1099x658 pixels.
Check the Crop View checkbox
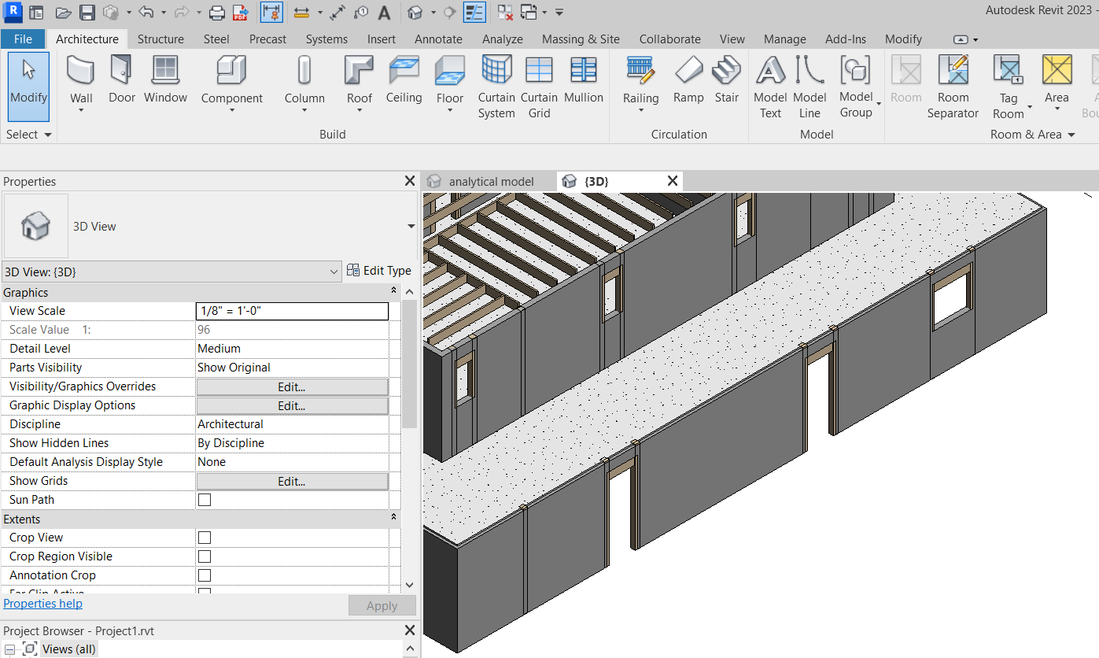tap(205, 538)
